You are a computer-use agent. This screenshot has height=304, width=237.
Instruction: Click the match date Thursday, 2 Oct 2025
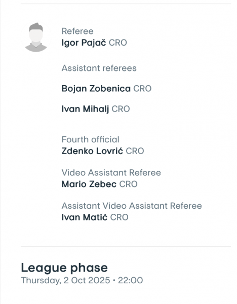tap(65, 280)
